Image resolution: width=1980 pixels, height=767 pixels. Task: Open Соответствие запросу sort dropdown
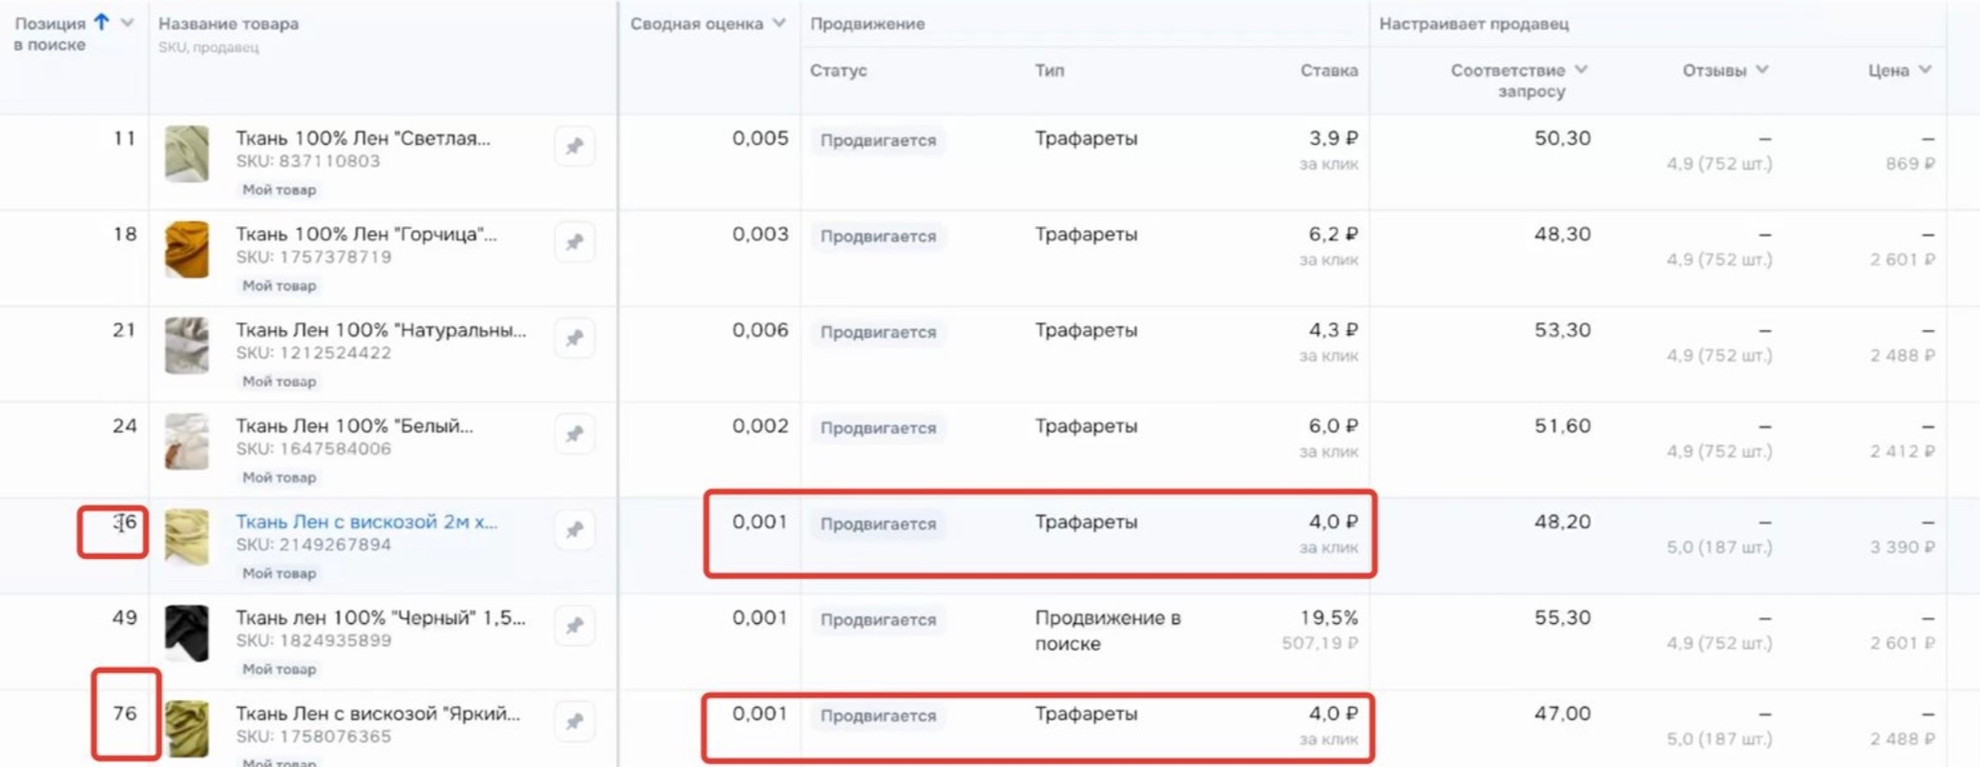pos(1581,70)
